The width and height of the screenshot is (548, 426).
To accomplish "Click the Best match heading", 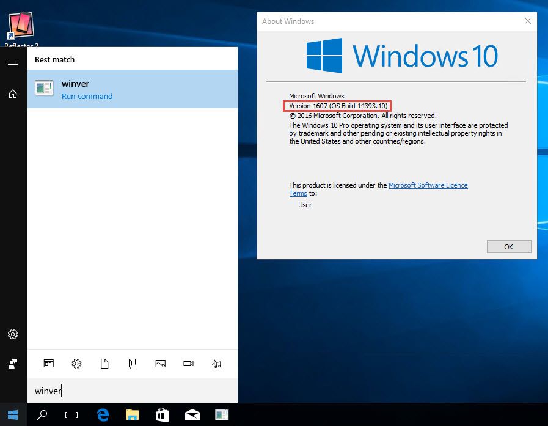I will tap(54, 59).
